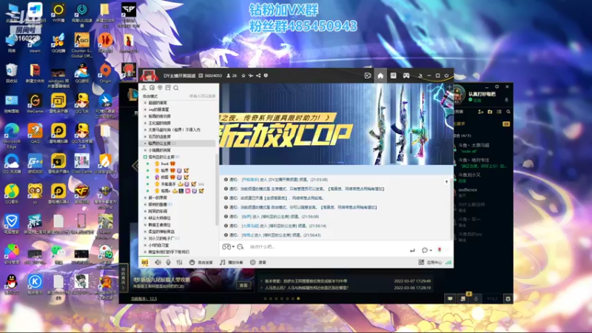Click the board icon beside the search icon
The width and height of the screenshot is (592, 333).
coord(168,87)
